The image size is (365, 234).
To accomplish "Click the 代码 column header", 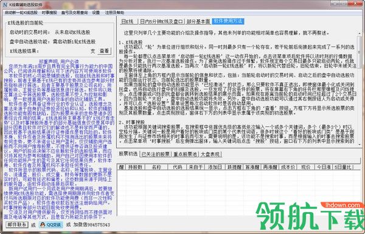I will click(x=177, y=167).
